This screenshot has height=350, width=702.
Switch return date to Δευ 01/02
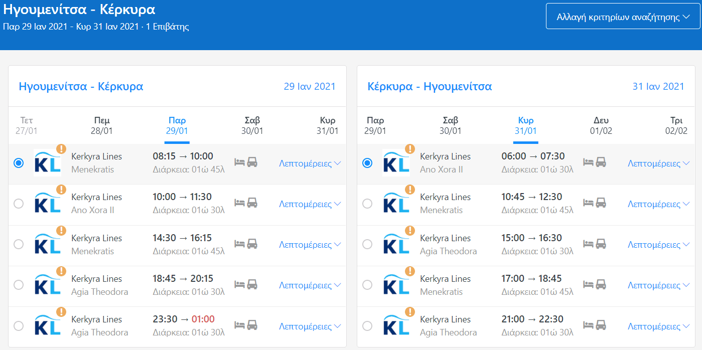[x=601, y=125]
